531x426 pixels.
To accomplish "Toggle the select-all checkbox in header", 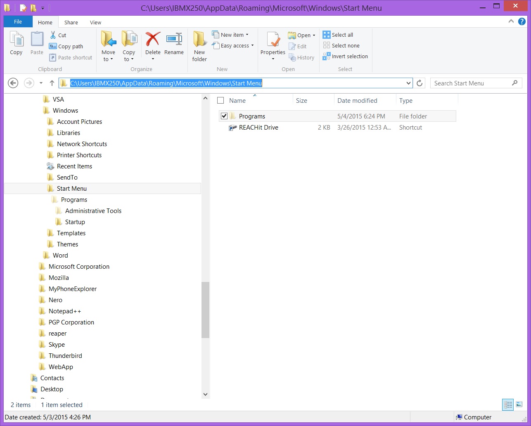I will tap(220, 101).
